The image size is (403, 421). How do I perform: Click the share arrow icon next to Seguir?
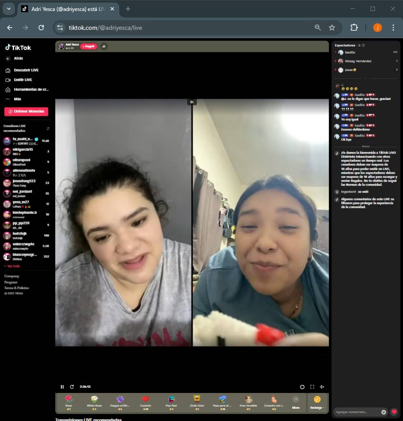[x=104, y=46]
